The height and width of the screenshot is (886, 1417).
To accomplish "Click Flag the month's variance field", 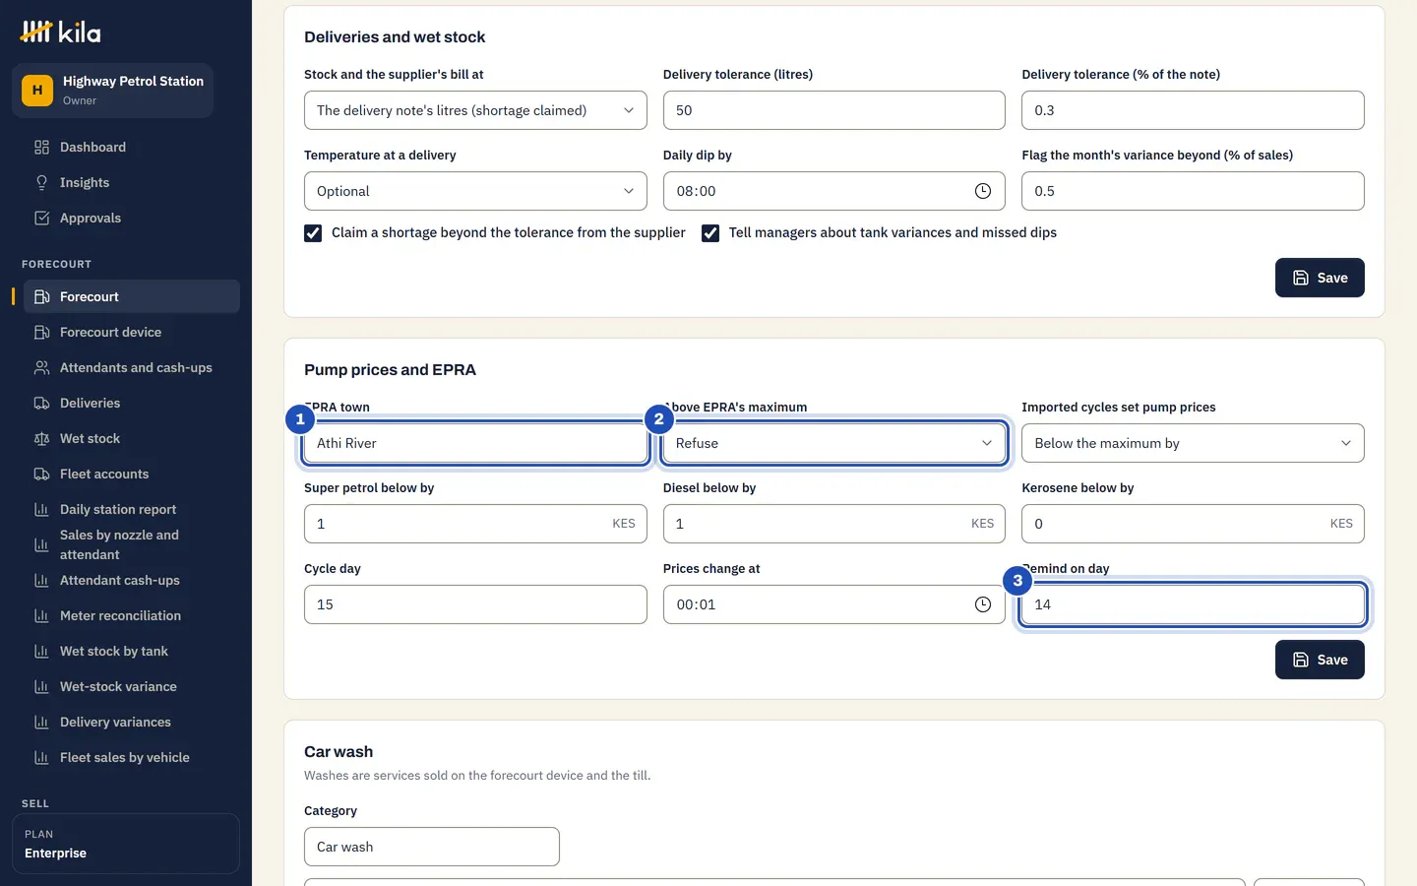I will pyautogui.click(x=1193, y=191).
